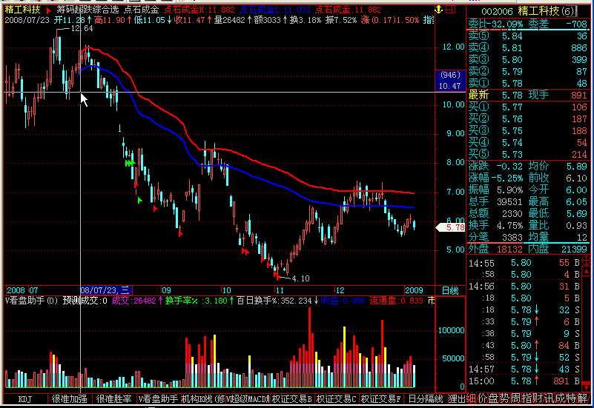Click the red flag icon next to 精工科技 title
This screenshot has width=594, height=408.
(48, 10)
